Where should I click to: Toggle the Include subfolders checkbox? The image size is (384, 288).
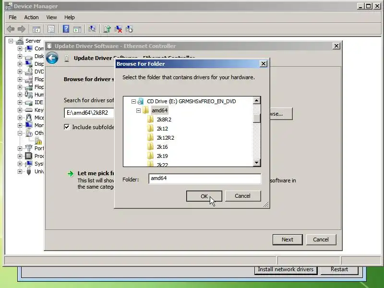(x=67, y=127)
